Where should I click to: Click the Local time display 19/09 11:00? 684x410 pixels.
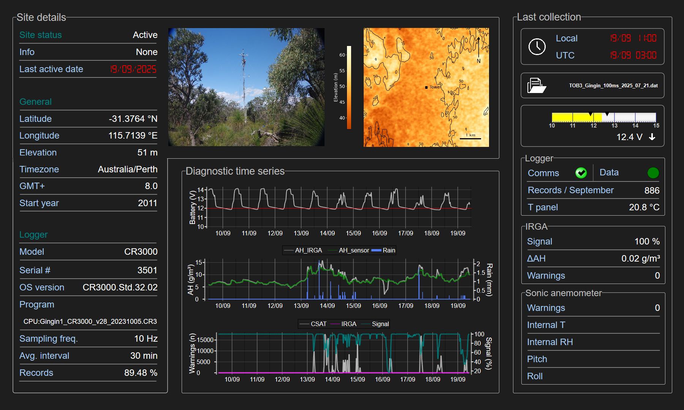(633, 38)
